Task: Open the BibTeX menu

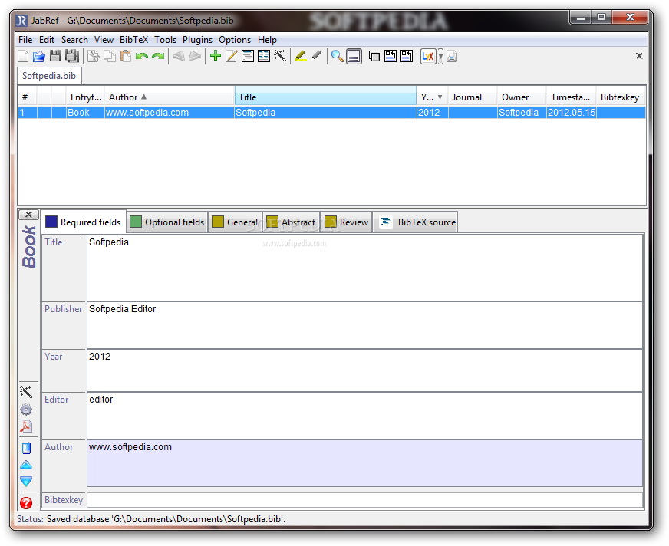Action: pos(133,40)
